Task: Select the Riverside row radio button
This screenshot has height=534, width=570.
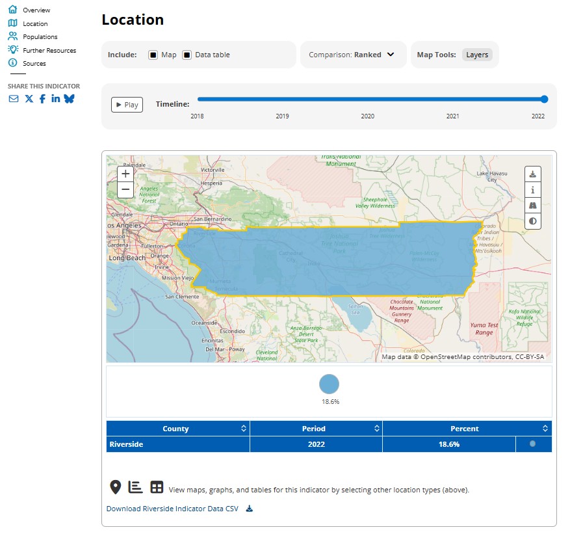Action: click(x=532, y=444)
